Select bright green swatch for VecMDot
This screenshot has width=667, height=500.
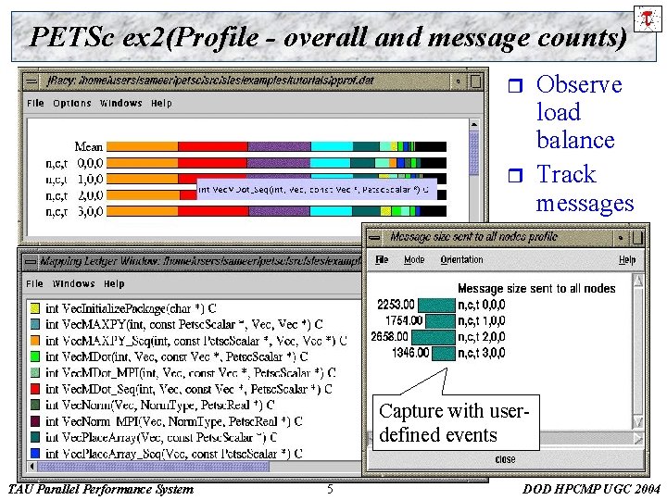[x=35, y=356]
